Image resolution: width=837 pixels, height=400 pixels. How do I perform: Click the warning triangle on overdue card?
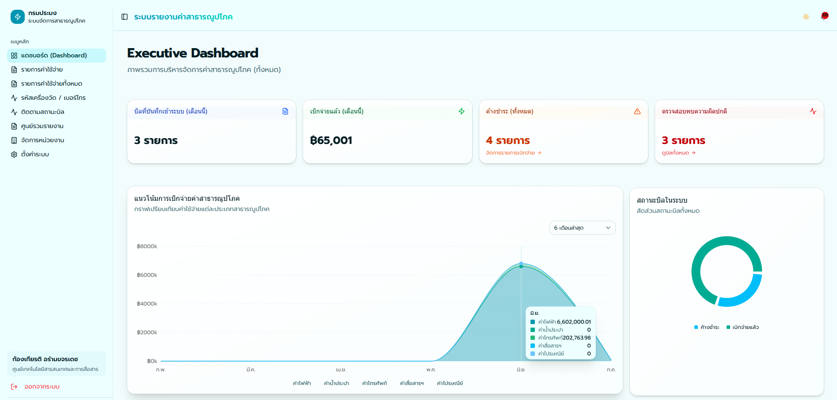click(x=637, y=111)
